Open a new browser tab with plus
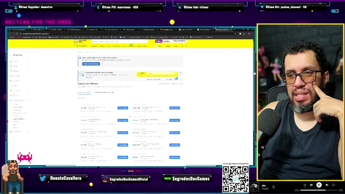The height and width of the screenshot is (194, 345). (234, 29)
